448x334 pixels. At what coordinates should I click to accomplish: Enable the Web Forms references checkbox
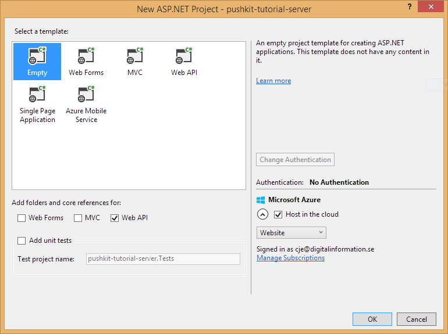22,218
